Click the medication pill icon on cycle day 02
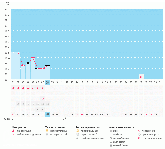 (x=18, y=104)
